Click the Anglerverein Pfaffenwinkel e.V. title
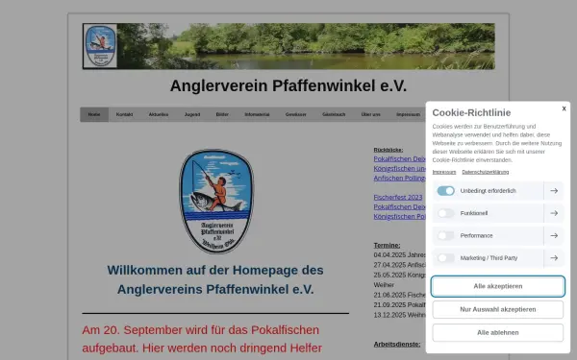This screenshot has width=577, height=360. [x=288, y=86]
